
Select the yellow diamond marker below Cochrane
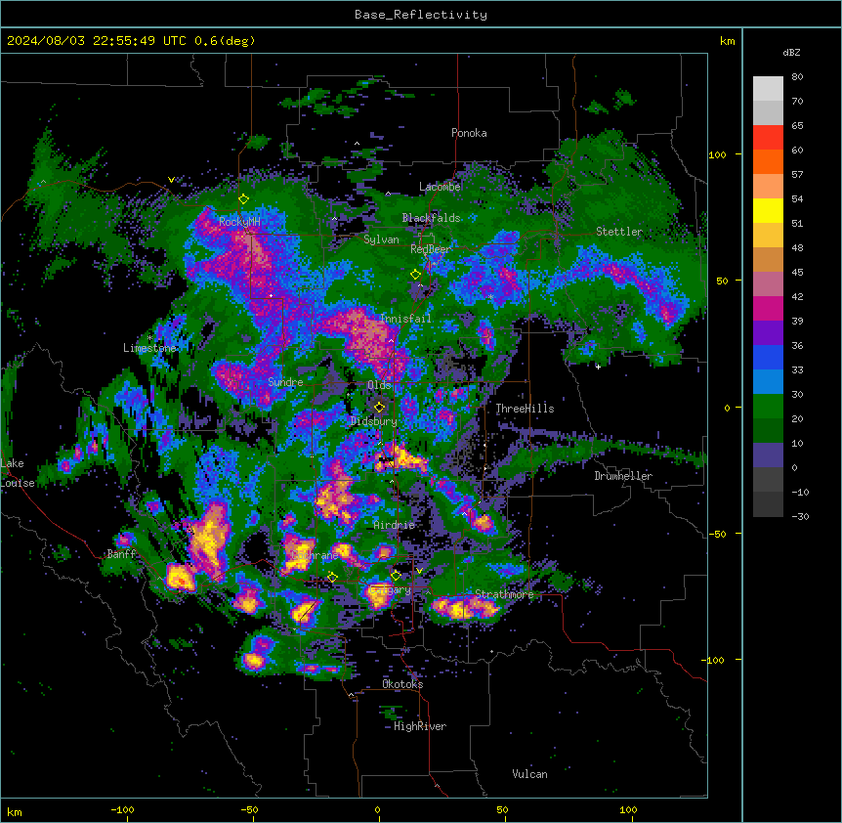[x=332, y=578]
